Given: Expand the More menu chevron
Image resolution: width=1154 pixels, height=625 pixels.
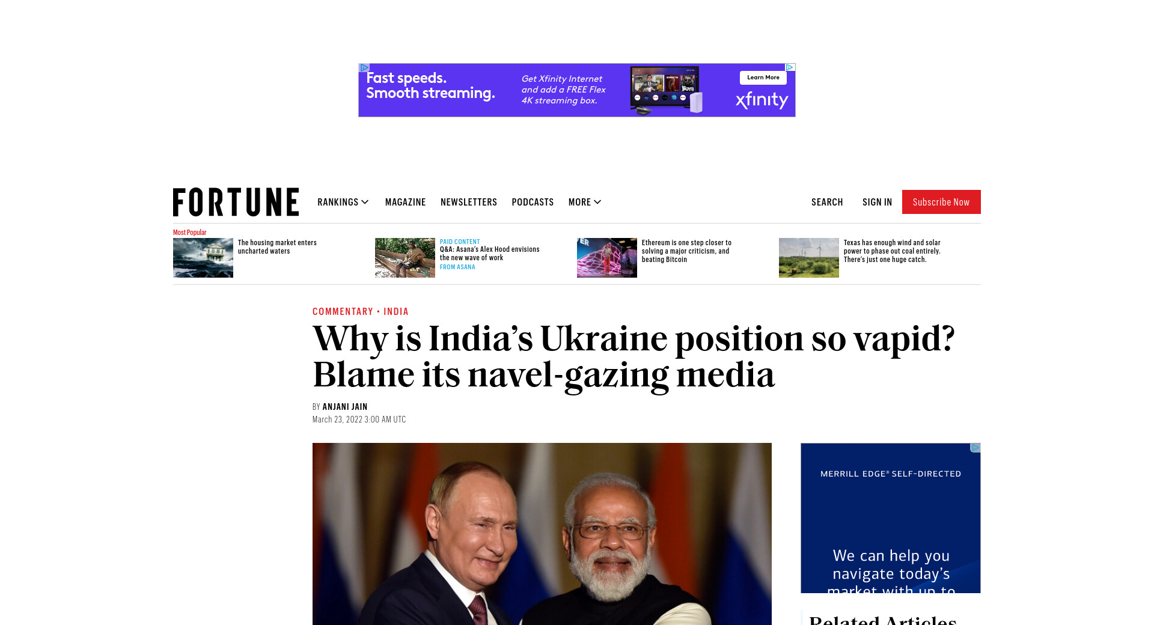Looking at the screenshot, I should tap(597, 202).
